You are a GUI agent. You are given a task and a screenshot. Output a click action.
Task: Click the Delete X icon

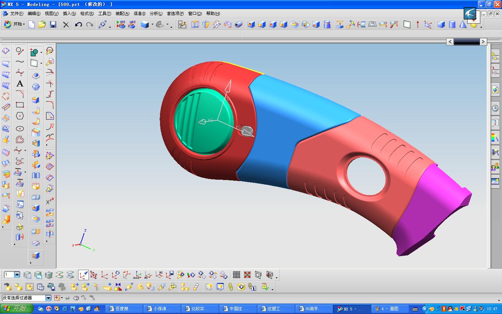[x=66, y=24]
